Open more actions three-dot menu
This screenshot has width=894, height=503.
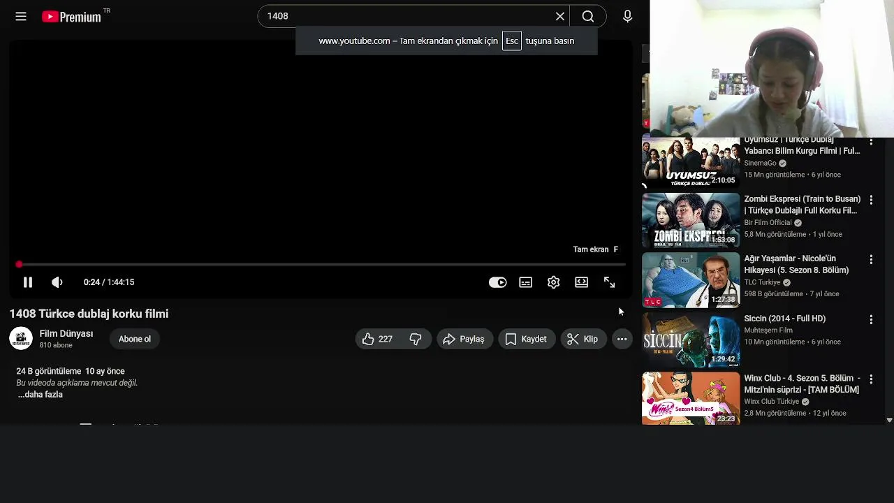[622, 339]
